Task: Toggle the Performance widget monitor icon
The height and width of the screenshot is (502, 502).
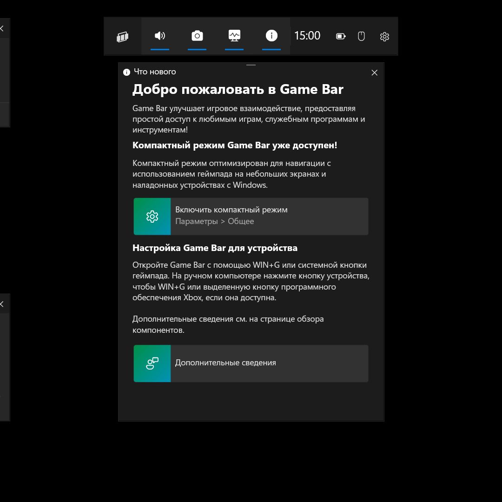Action: [x=234, y=35]
